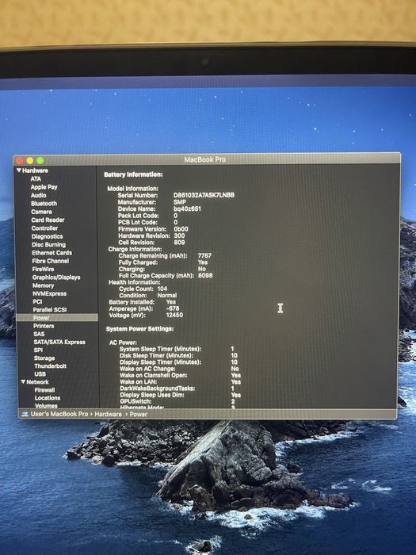Click the yellow minimize window button
This screenshot has height=555, width=416.
point(30,161)
